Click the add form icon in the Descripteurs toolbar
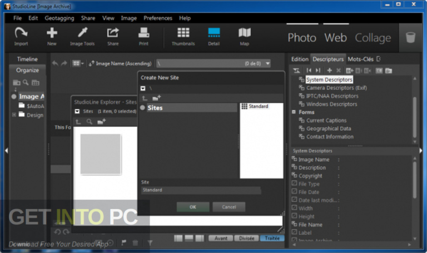The height and width of the screenshot is (253, 427). point(349,71)
